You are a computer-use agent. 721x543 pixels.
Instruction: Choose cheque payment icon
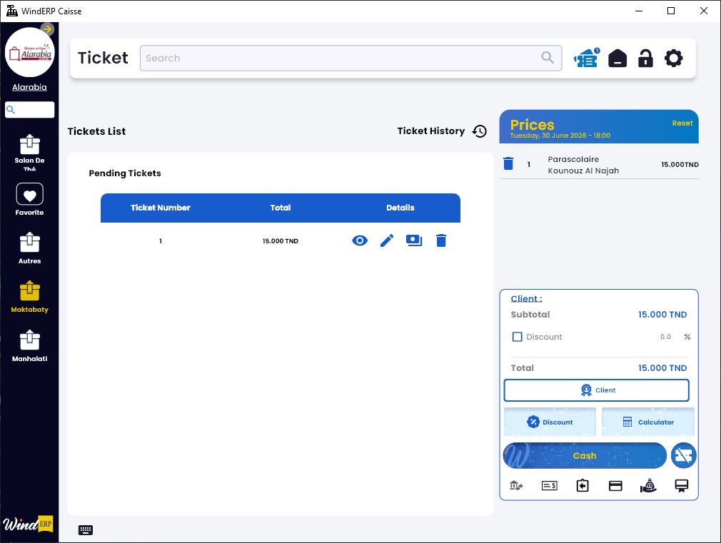[550, 485]
